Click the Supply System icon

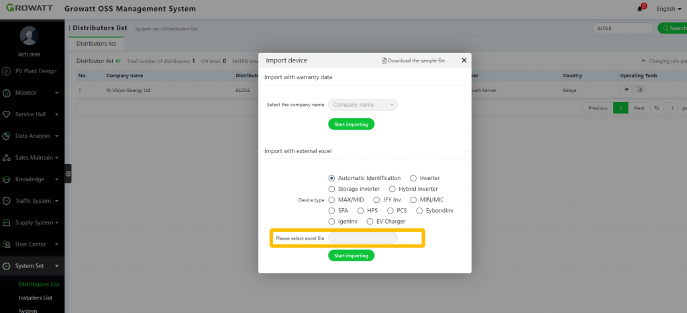7,223
